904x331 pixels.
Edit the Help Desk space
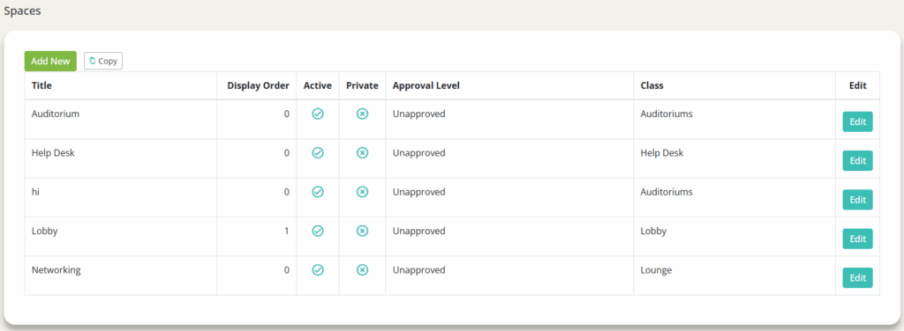pyautogui.click(x=857, y=161)
